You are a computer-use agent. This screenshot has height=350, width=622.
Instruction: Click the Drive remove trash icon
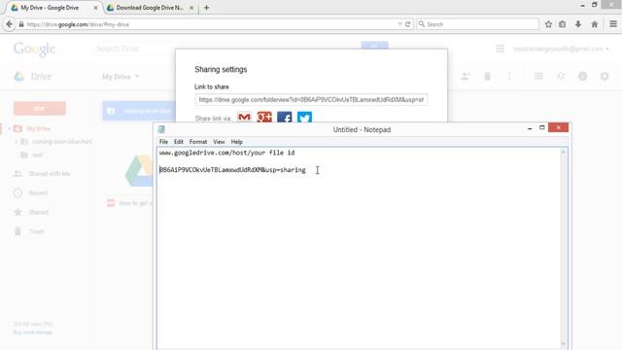click(x=487, y=76)
